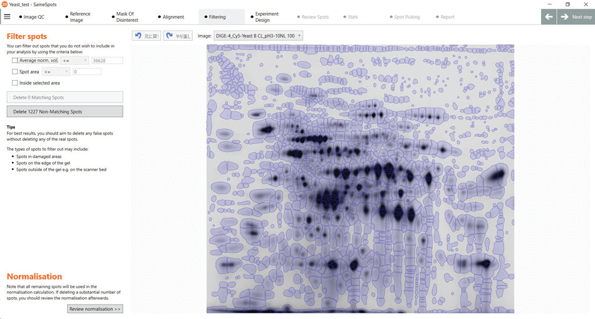Open the Average norm. vol. operator dropdown
Viewport: 595px width, 319px height.
coord(75,60)
